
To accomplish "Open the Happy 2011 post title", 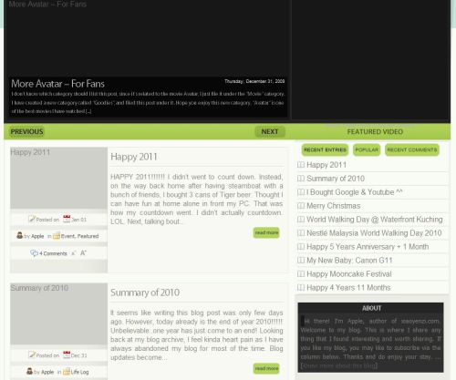I will (134, 157).
